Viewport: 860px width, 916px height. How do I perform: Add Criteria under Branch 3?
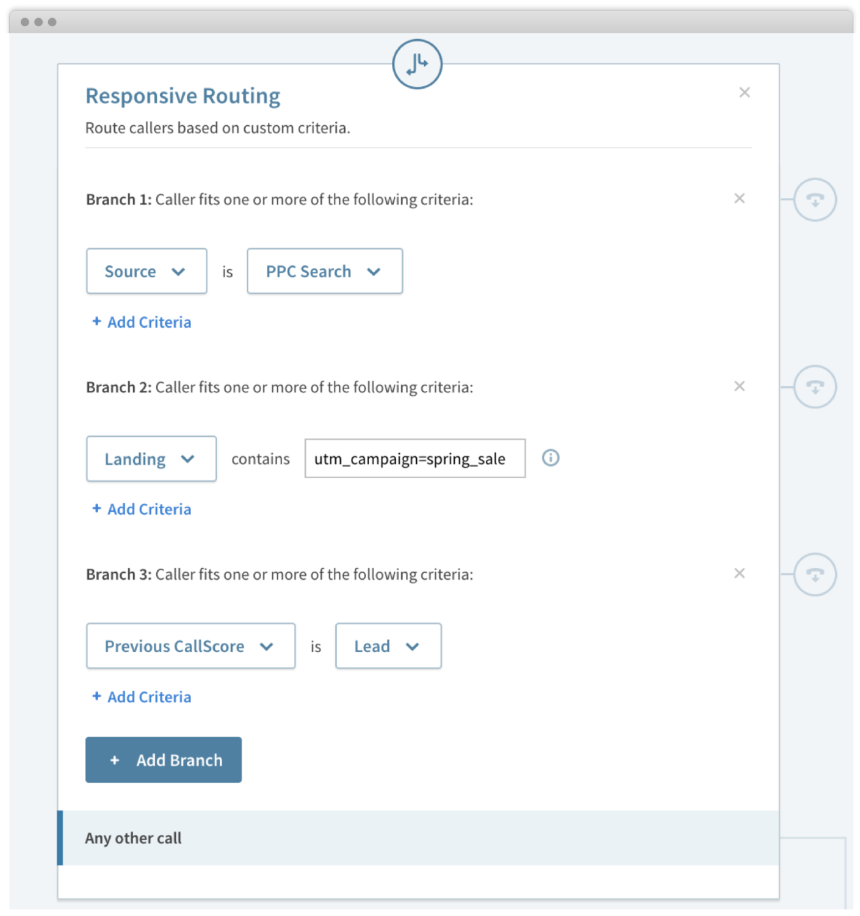pyautogui.click(x=142, y=697)
